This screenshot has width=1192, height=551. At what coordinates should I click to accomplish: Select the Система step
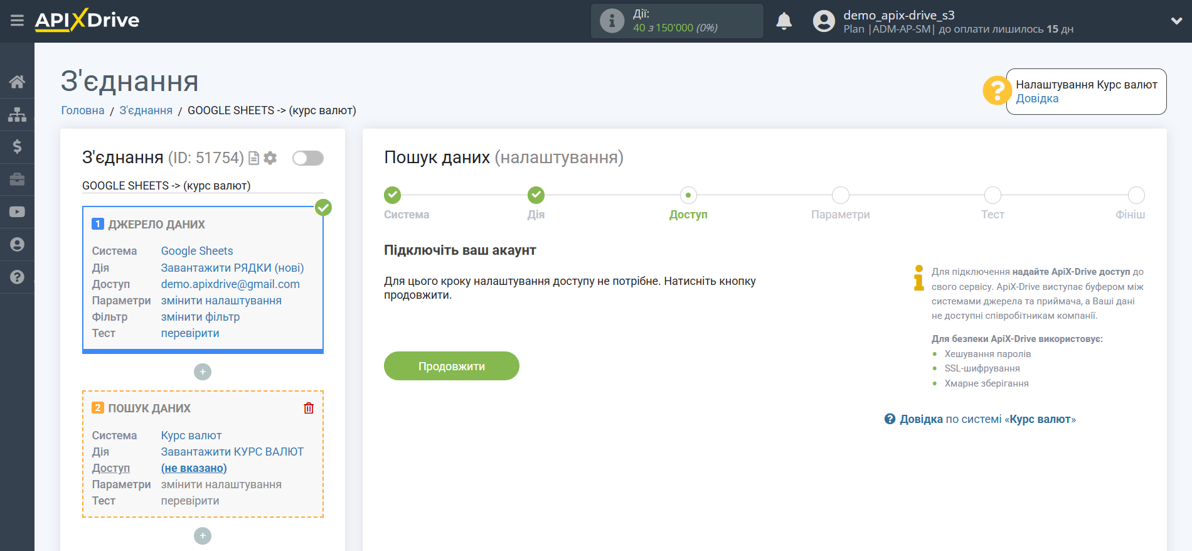[x=393, y=195]
